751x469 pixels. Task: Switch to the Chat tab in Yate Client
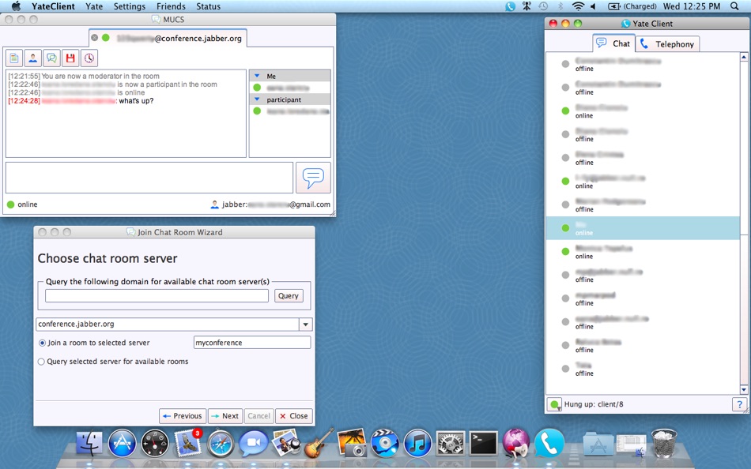click(x=614, y=43)
